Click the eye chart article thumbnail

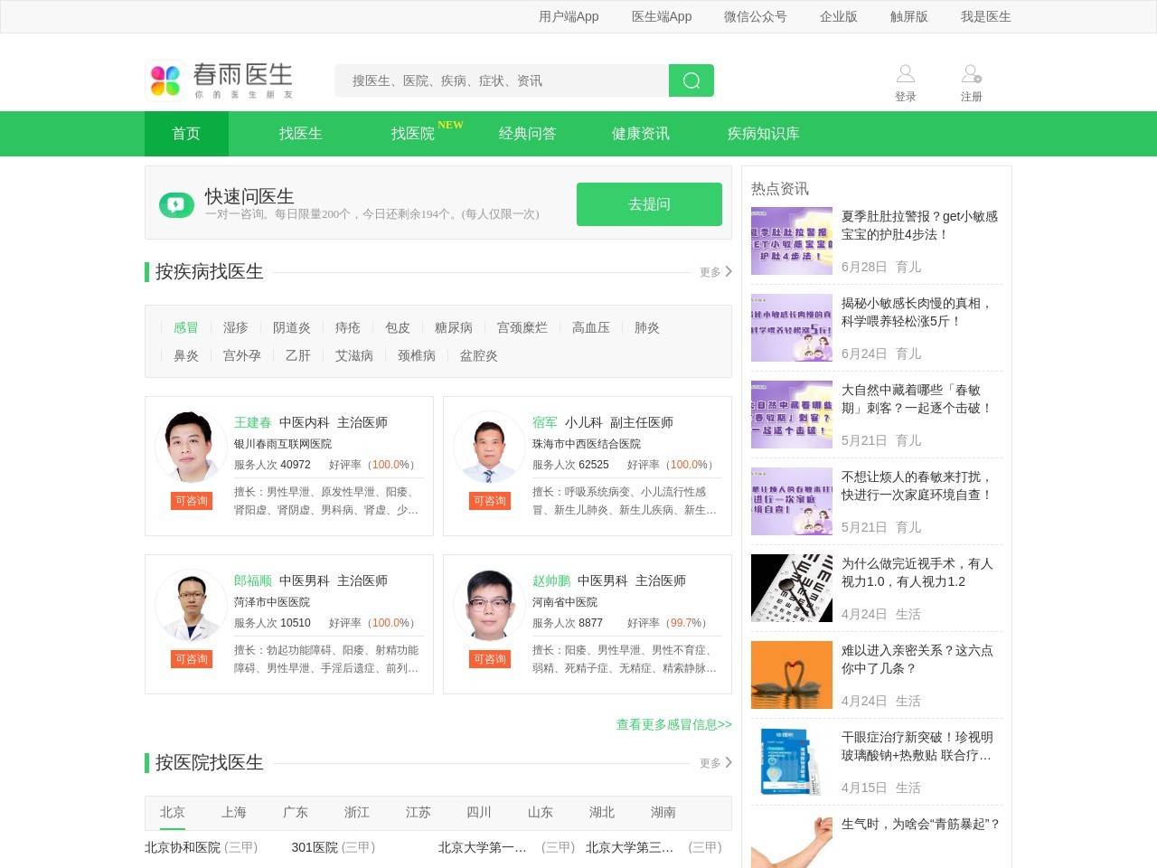pyautogui.click(x=791, y=588)
